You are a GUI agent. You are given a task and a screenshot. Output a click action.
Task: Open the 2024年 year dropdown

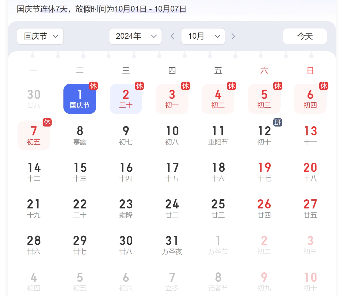pyautogui.click(x=135, y=36)
